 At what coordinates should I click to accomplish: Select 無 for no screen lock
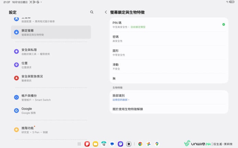tap(168, 78)
